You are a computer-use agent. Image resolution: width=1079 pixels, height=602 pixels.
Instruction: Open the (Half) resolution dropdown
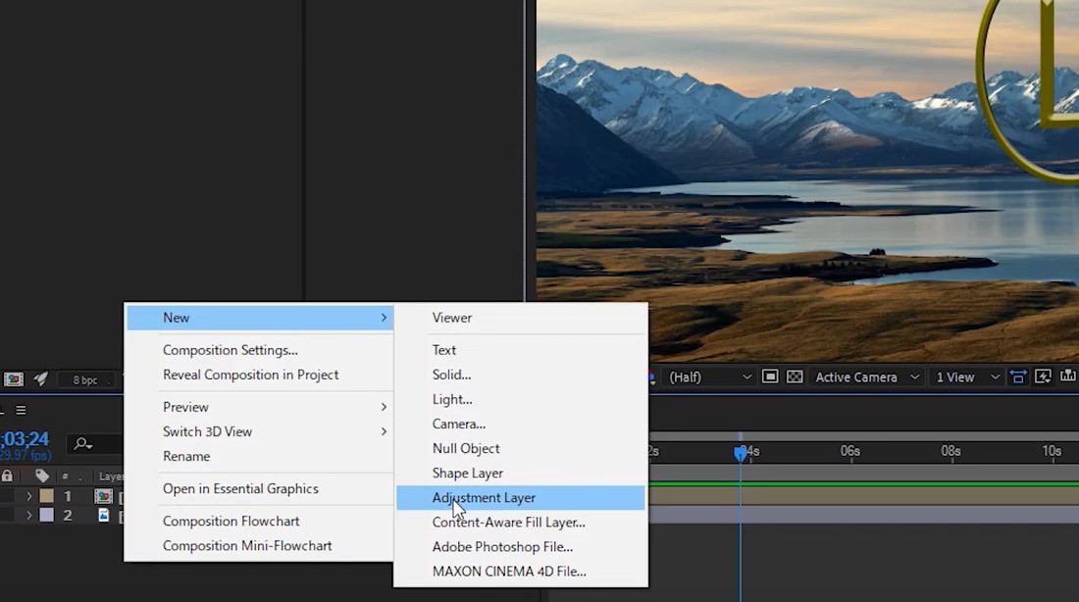709,377
